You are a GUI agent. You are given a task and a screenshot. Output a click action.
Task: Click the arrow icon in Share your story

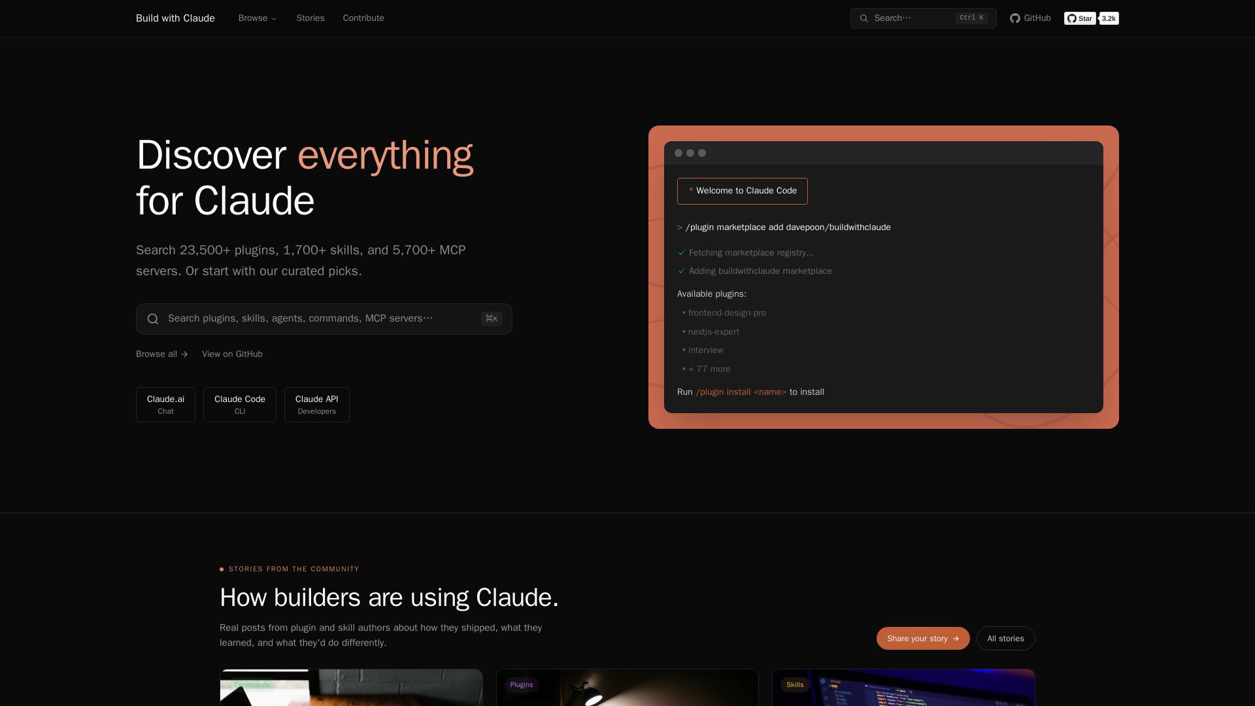(x=956, y=639)
